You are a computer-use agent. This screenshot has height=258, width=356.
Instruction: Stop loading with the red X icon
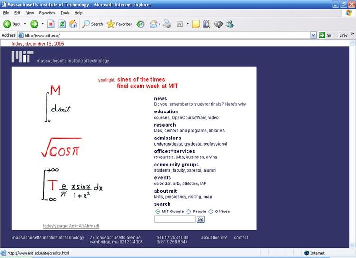[51, 24]
